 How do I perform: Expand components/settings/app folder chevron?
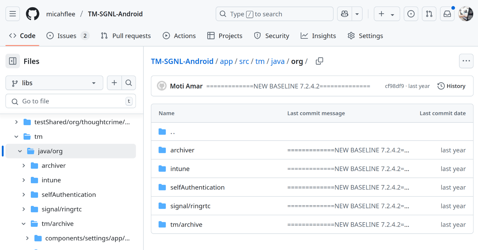pos(27,238)
